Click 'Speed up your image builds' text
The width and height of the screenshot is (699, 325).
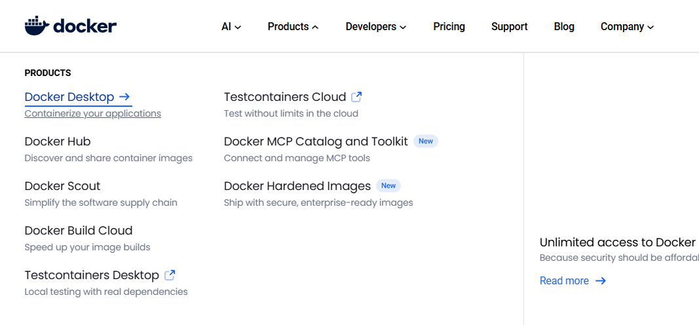[87, 247]
